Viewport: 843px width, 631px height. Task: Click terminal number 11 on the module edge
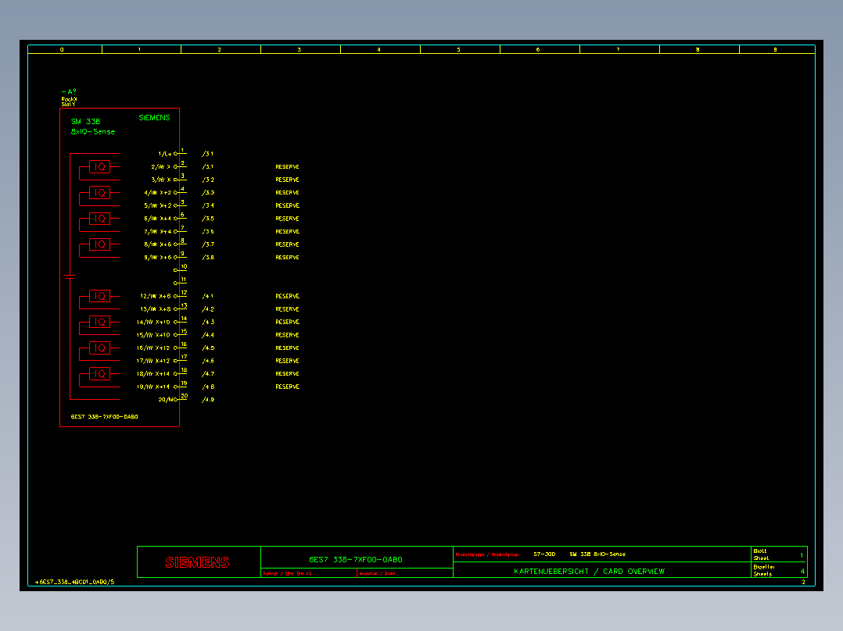(184, 280)
